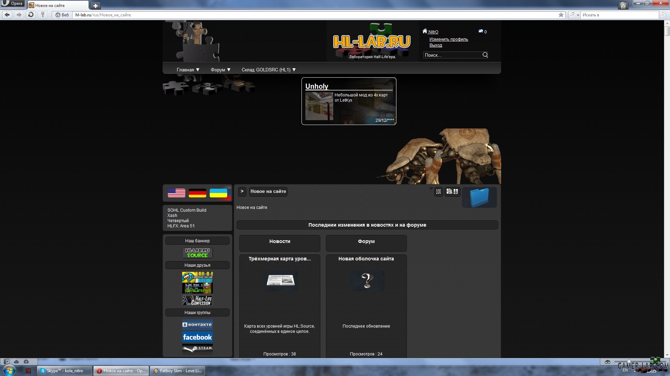Viewport: 670px width, 376px height.
Task: Toggle the Opera panels sidebar button
Action: tap(6, 362)
